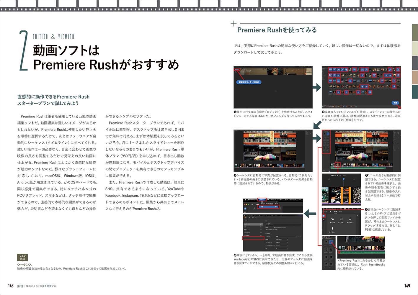
Task: Choose the Audio (オーディオ) music note icon
Action: click(x=350, y=219)
